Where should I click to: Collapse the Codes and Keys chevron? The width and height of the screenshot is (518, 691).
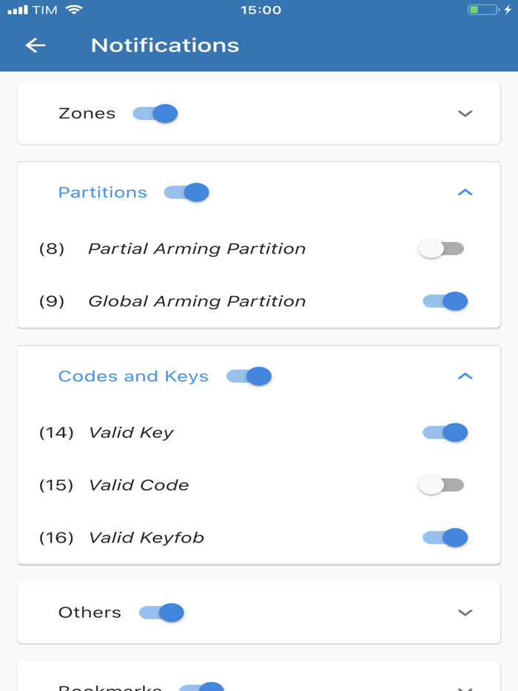[465, 377]
